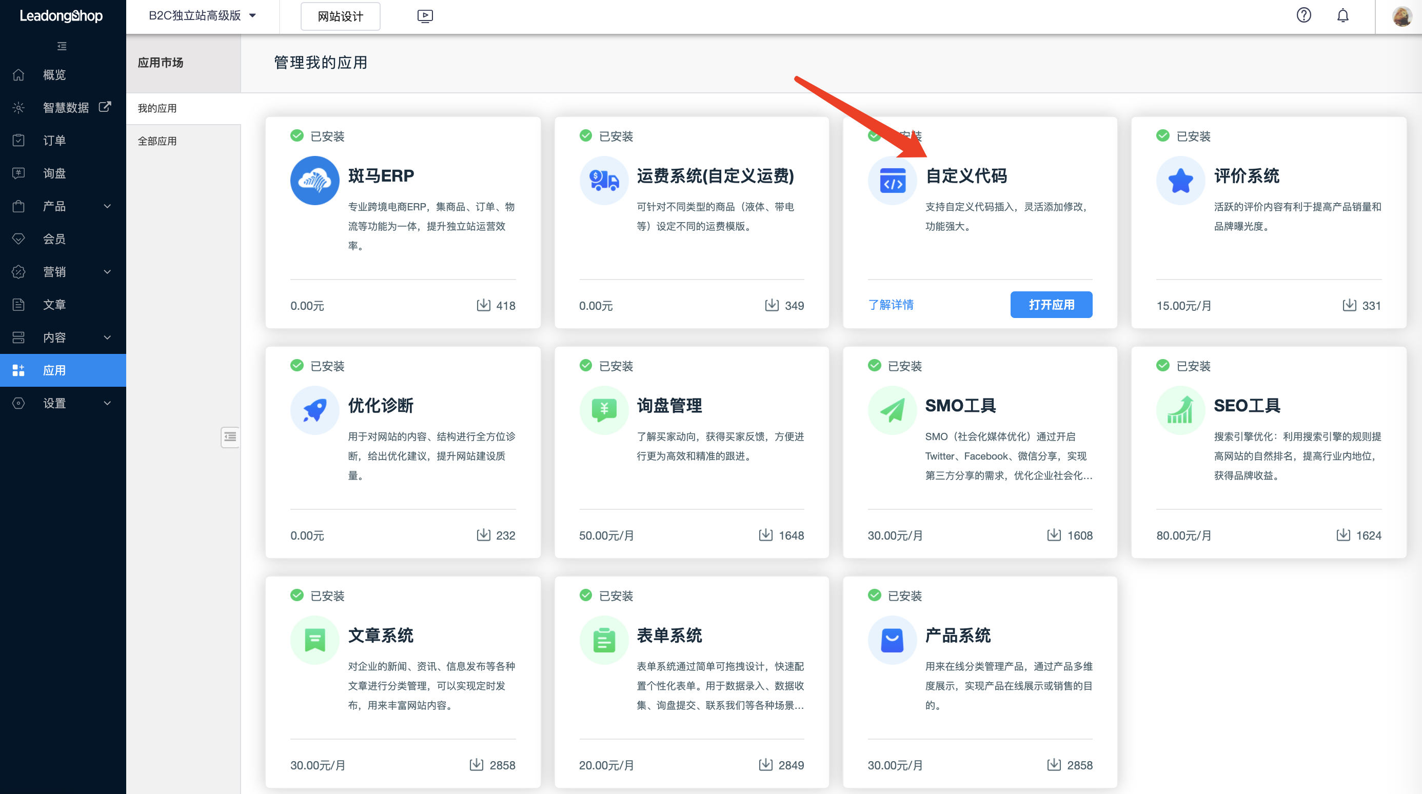Click 打开应用 for 自定义代码
1422x794 pixels.
tap(1051, 304)
